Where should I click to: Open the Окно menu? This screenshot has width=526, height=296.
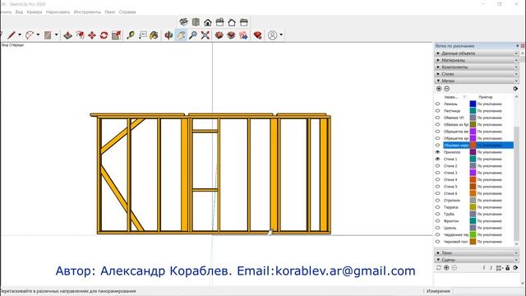point(109,12)
